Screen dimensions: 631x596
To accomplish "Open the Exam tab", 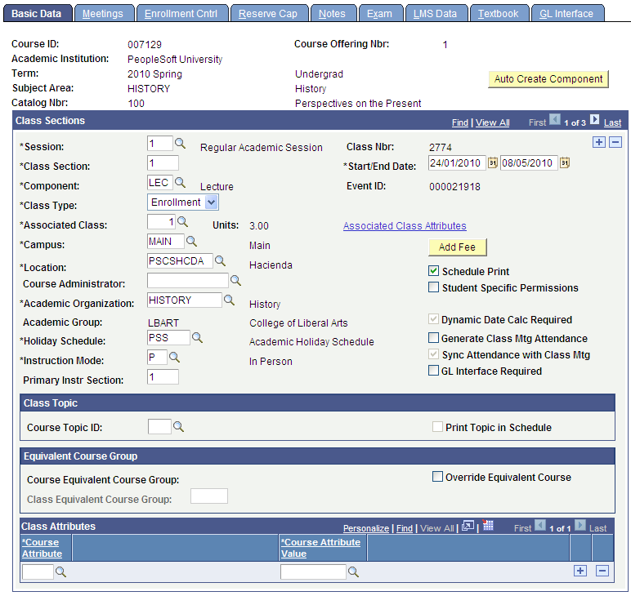I will click(x=379, y=14).
